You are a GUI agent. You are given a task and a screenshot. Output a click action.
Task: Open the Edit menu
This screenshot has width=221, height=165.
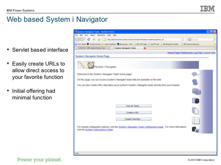coord(81,35)
